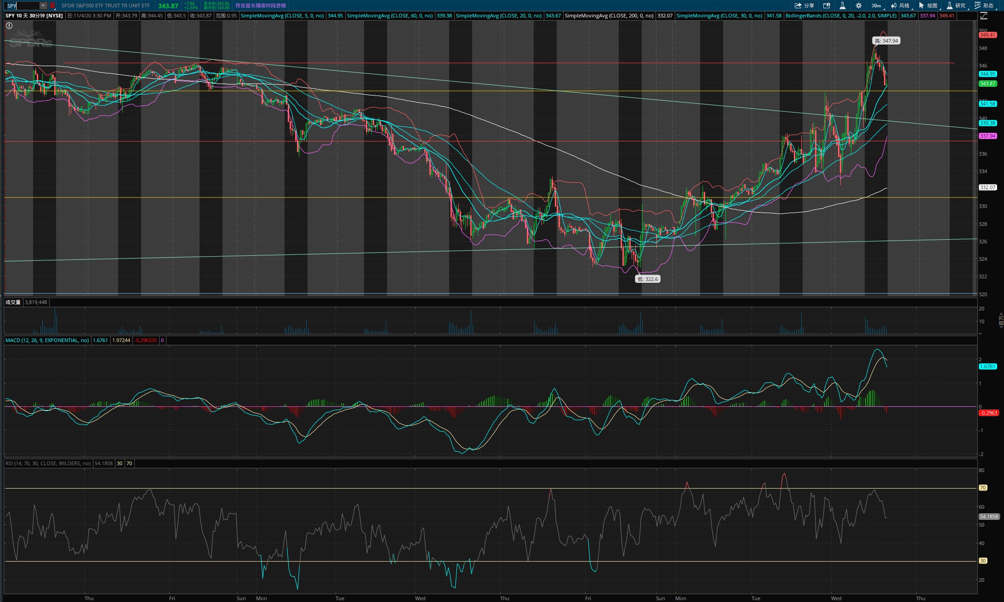Screen dimensions: 1004x602
Task: Click the 344.95 cyan price axis tag
Action: [987, 74]
